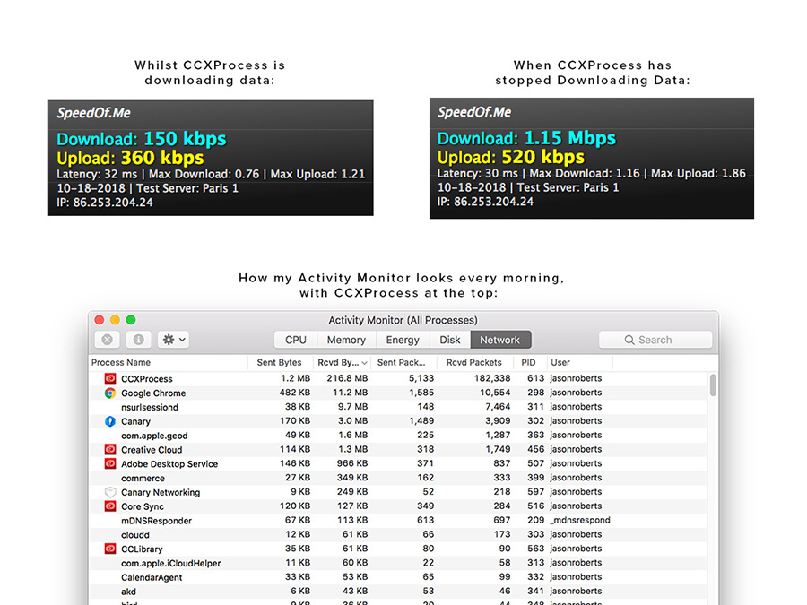Viewport: 807px width, 605px height.
Task: Click the CCXProcess Adobe icon
Action: pos(110,378)
